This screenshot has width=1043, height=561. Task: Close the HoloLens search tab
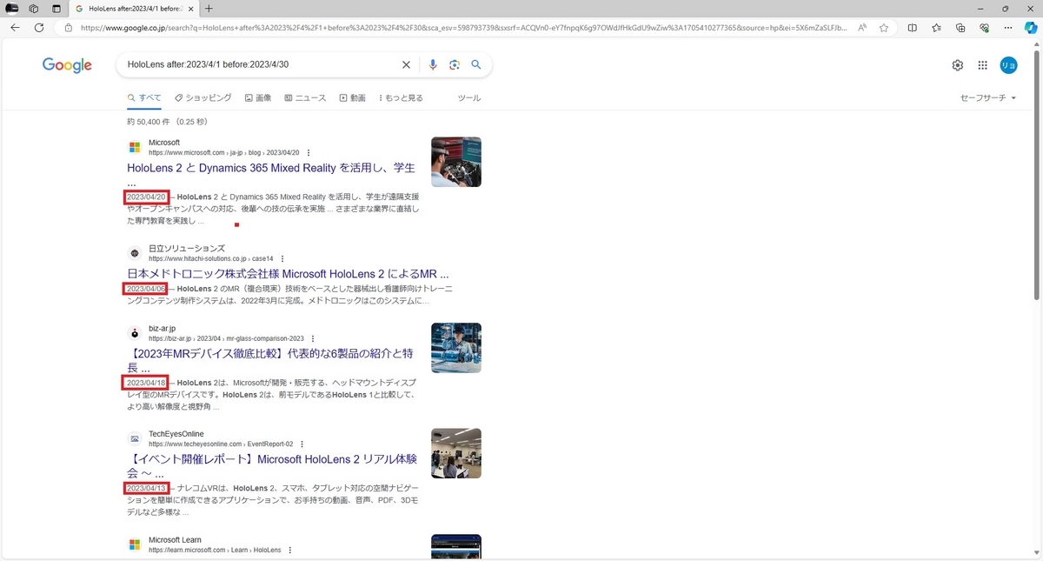tap(192, 8)
